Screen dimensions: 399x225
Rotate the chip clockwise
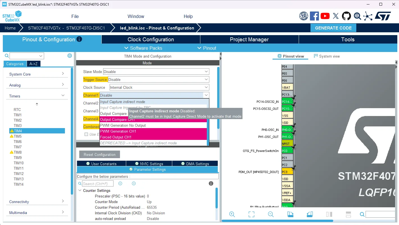(290, 214)
